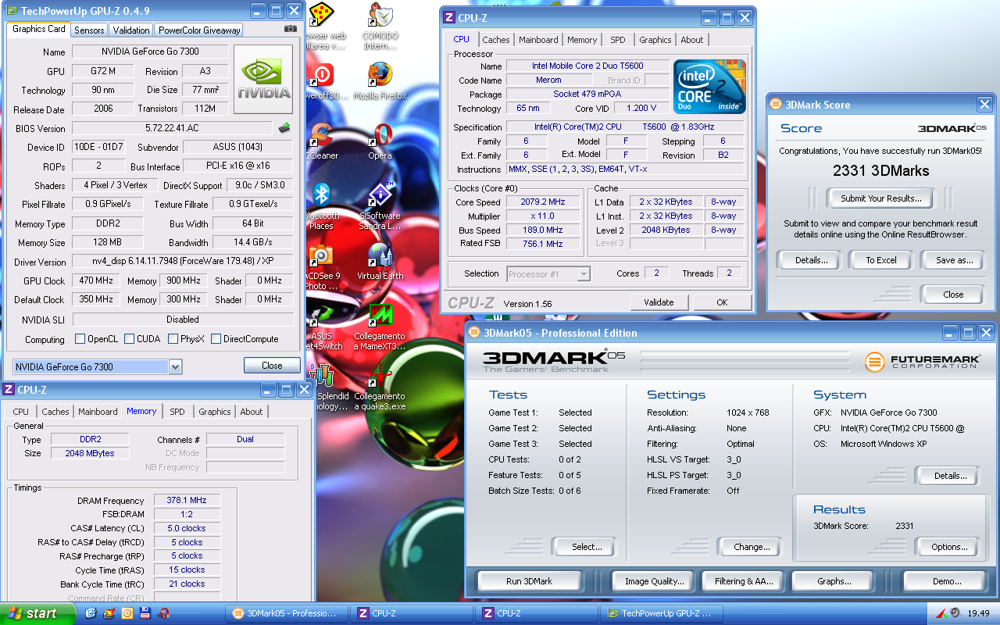Click the clock icon in quick launch
The image size is (1000, 625).
coord(127,613)
